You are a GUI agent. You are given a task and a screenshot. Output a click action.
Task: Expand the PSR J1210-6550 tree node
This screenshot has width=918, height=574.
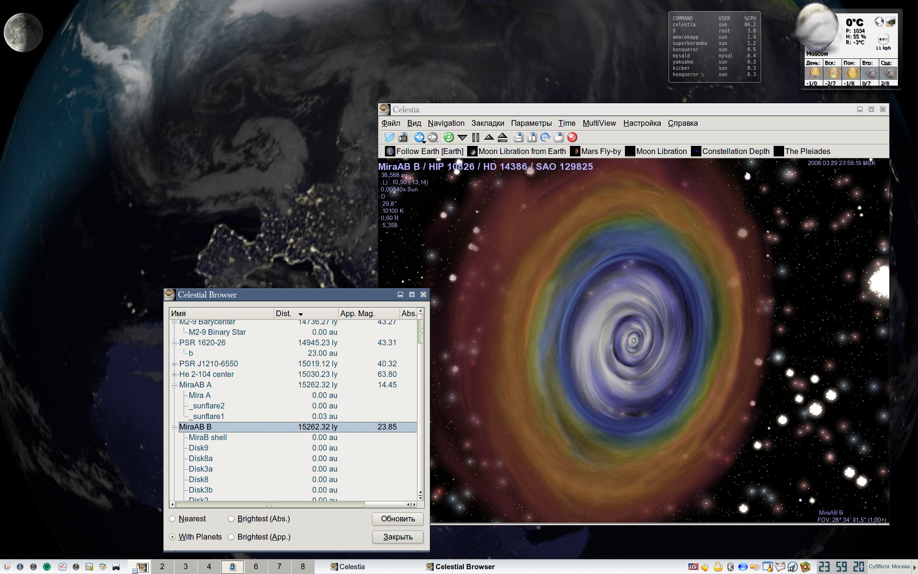175,364
